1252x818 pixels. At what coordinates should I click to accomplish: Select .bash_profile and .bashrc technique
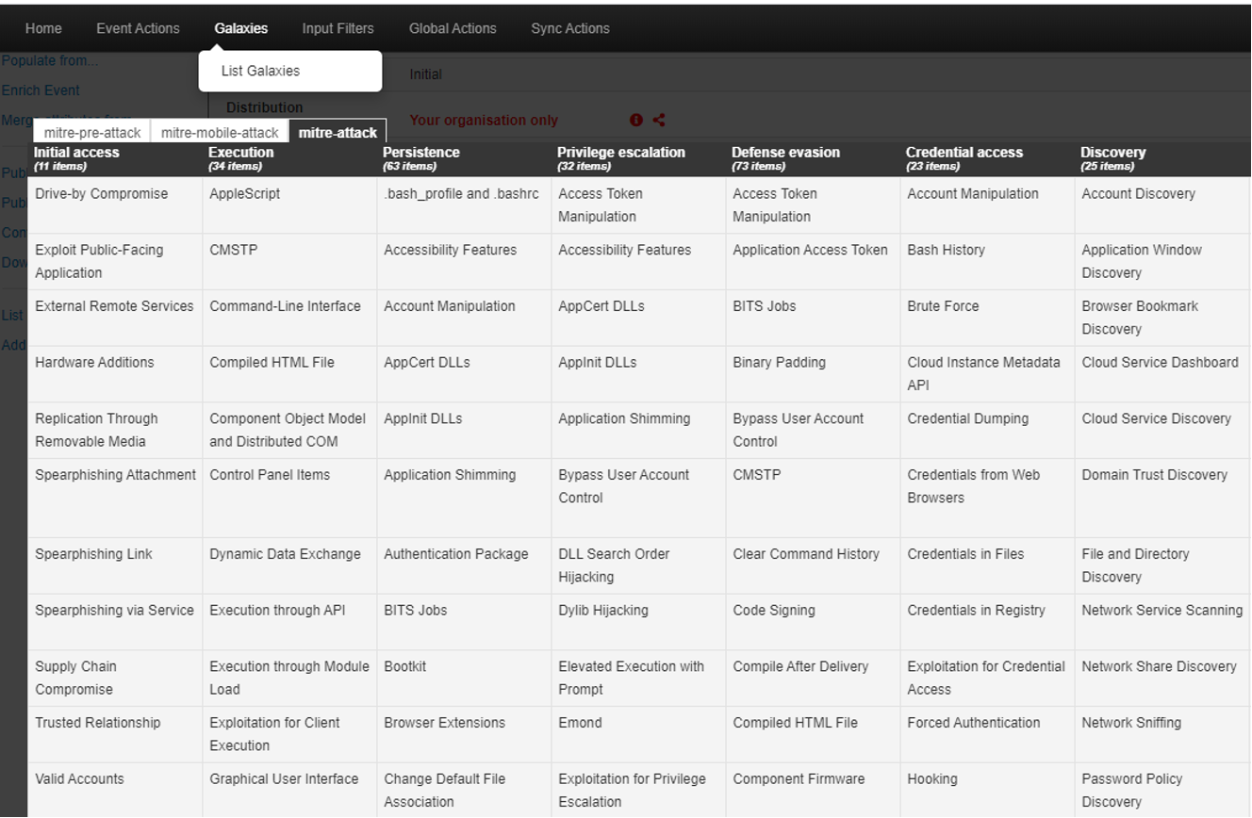tap(464, 204)
